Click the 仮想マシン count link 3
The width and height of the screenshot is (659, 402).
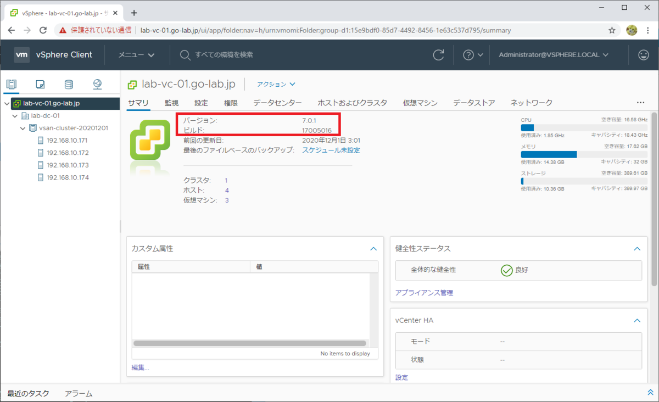click(227, 200)
